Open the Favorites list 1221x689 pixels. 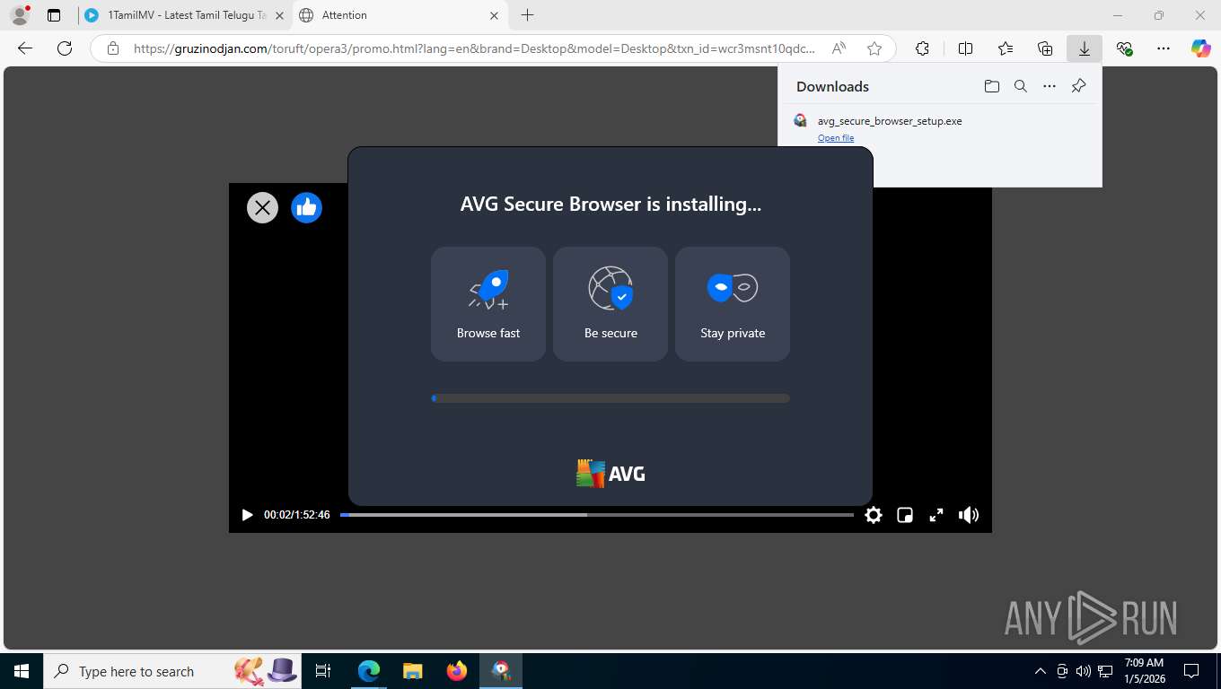point(1006,48)
